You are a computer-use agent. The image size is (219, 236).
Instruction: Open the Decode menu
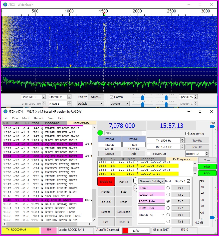pos(39,118)
